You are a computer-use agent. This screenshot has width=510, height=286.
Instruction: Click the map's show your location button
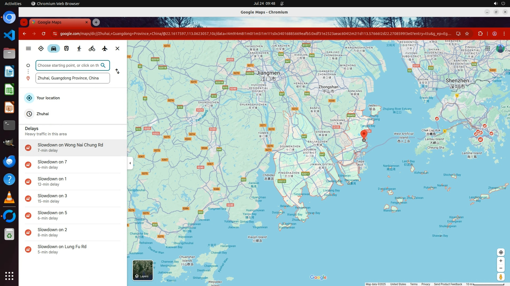click(501, 252)
